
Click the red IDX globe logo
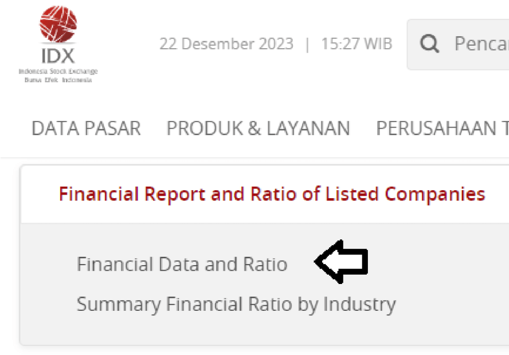[x=58, y=23]
